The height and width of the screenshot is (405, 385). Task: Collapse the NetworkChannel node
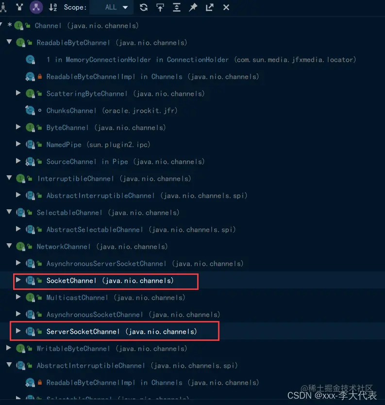click(9, 246)
